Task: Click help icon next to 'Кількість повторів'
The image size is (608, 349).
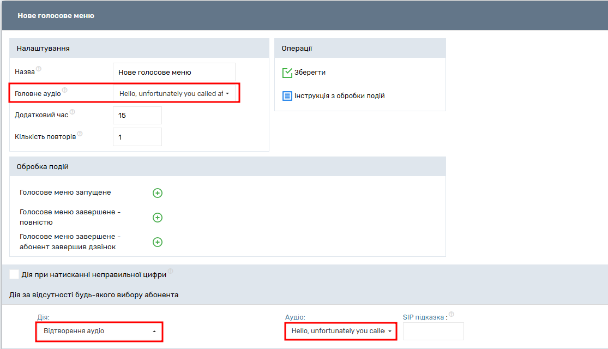Action: [x=80, y=134]
